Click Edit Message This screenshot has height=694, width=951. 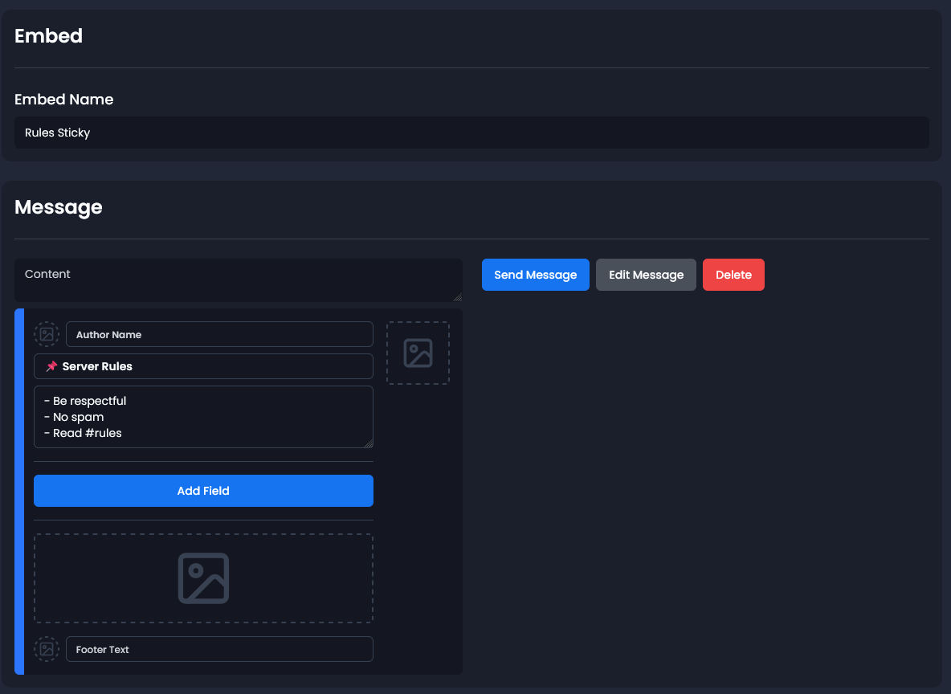click(646, 274)
